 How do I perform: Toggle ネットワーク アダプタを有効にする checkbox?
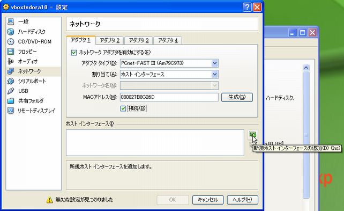pyautogui.click(x=74, y=53)
